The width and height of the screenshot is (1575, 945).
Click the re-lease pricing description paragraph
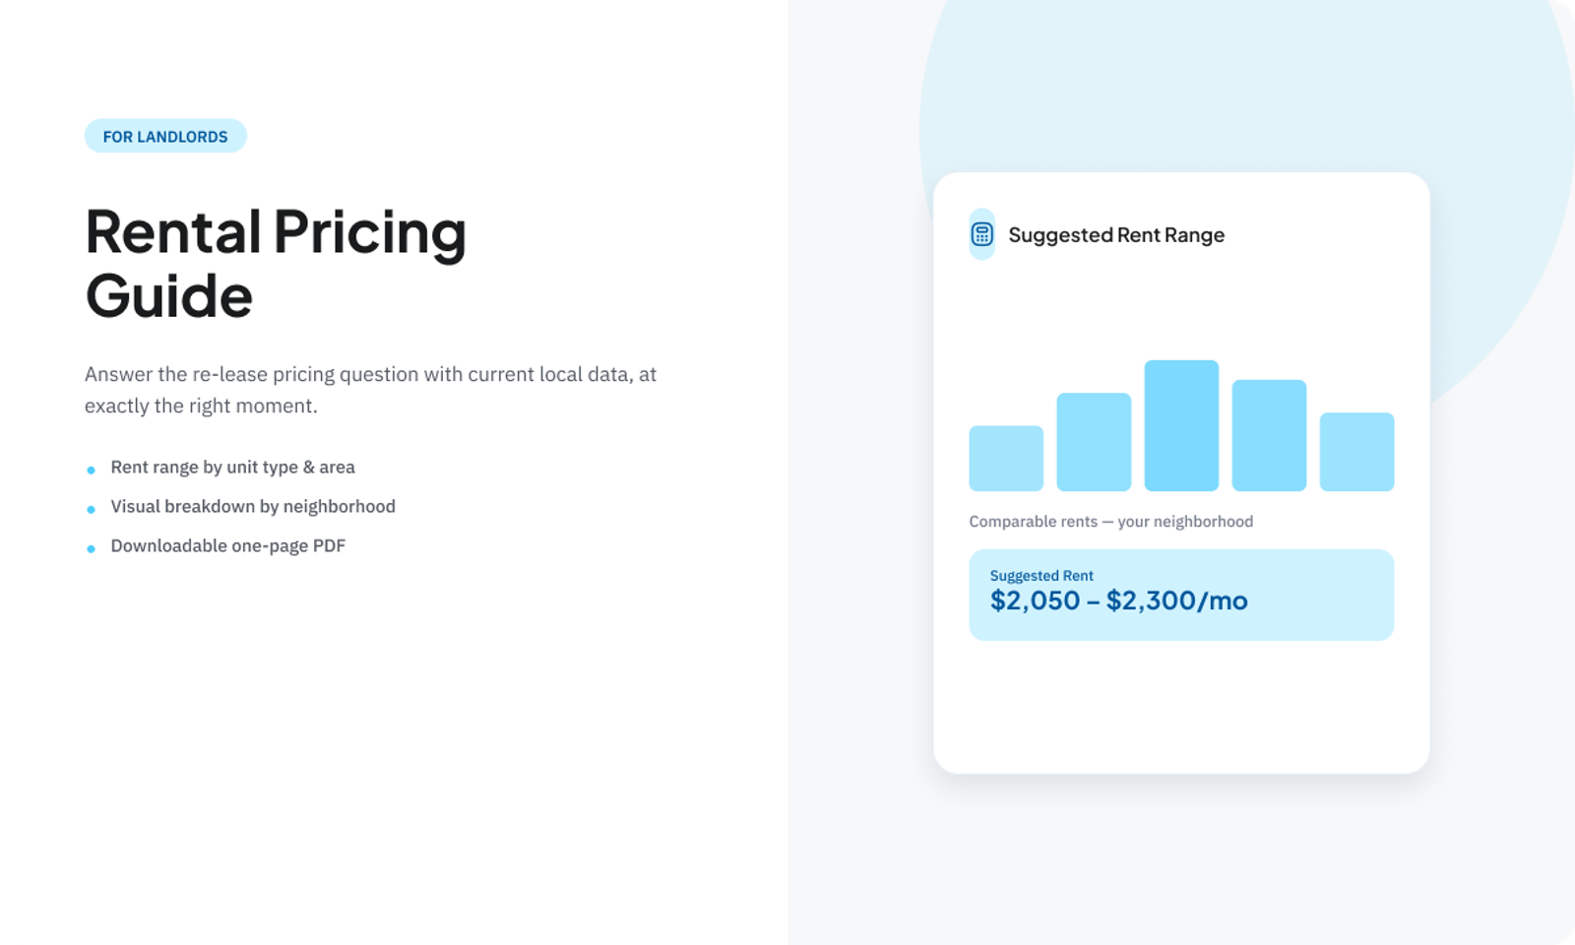coord(370,390)
